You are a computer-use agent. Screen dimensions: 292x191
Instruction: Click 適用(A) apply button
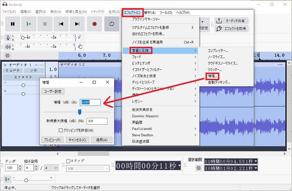[x=102, y=140]
